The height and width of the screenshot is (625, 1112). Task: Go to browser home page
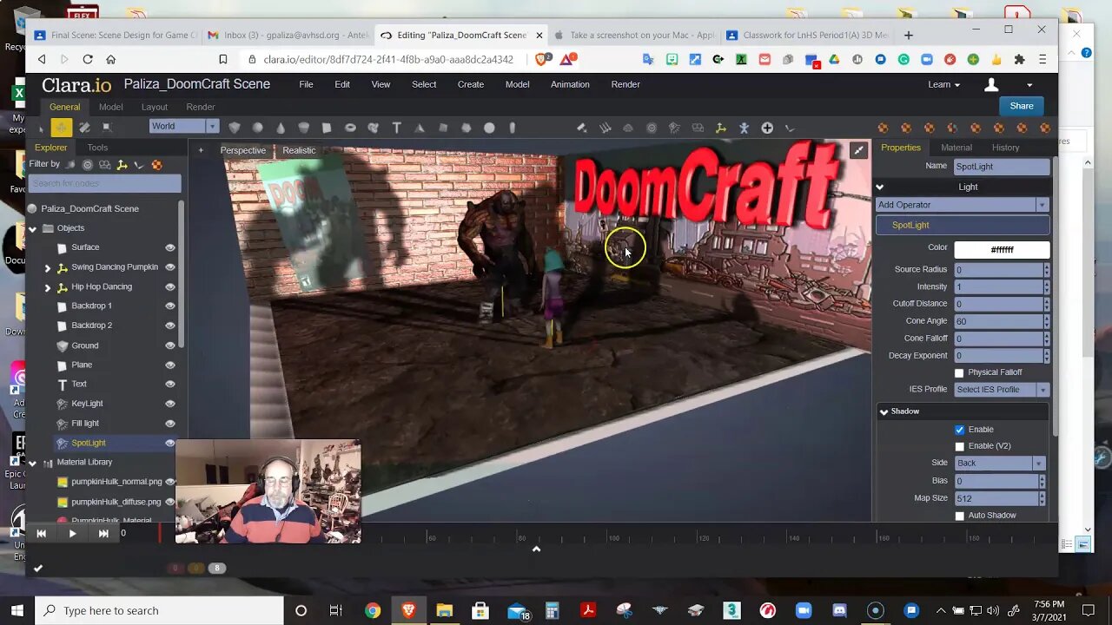pos(110,59)
